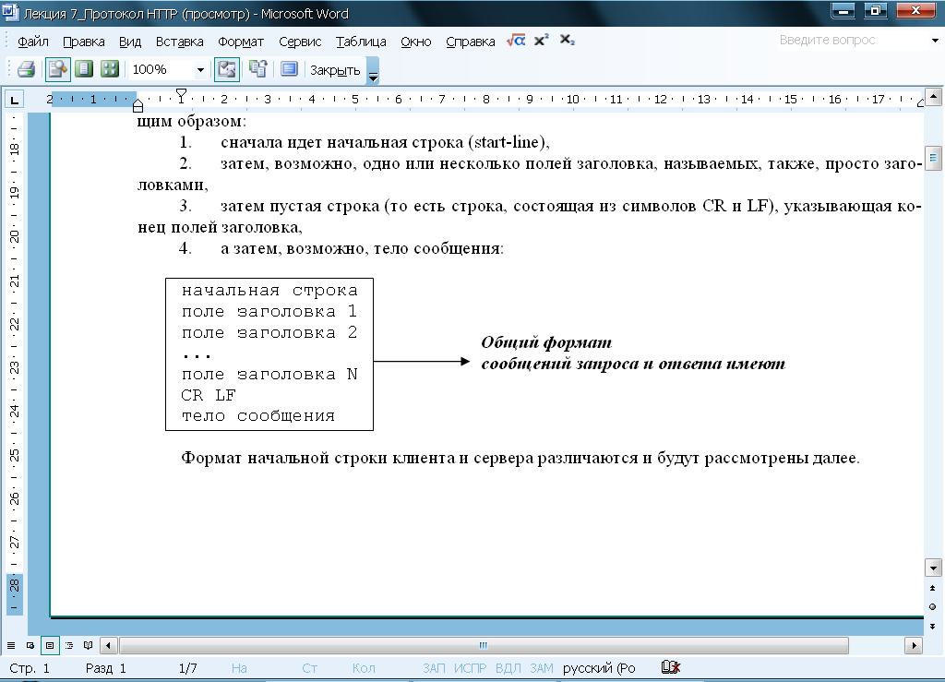Click the русский language status entry

(x=599, y=668)
